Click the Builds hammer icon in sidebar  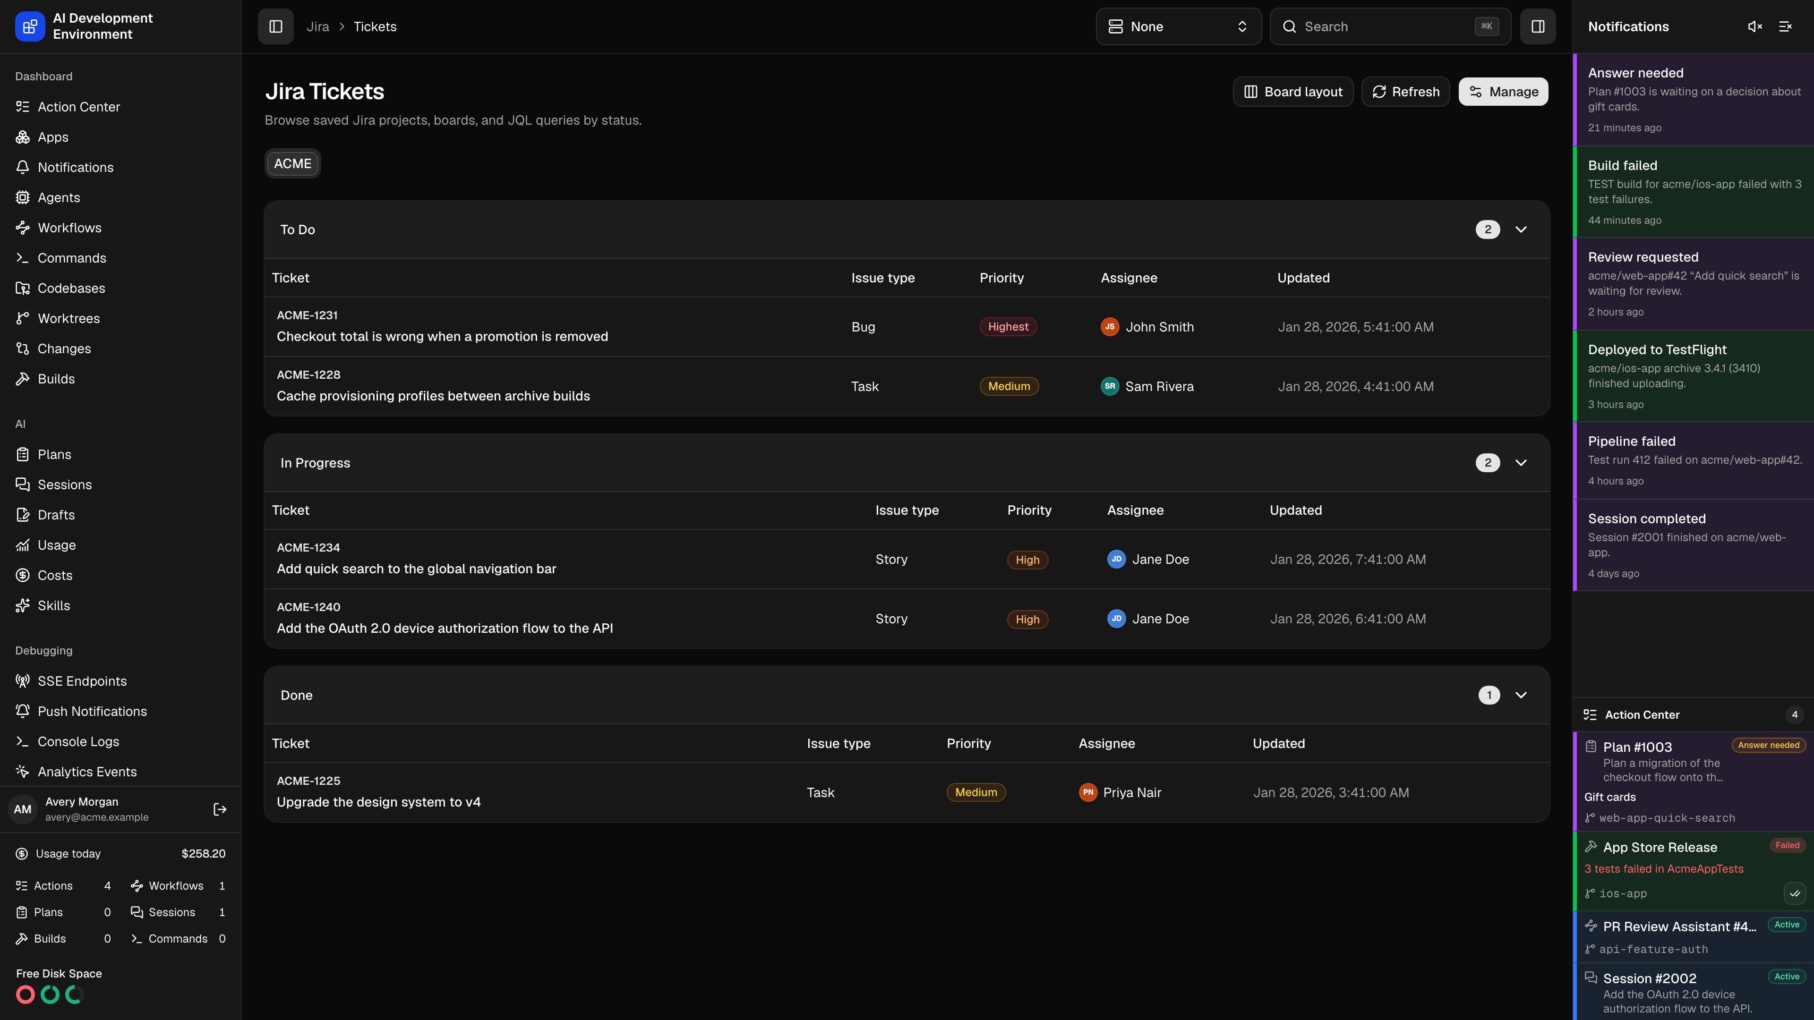pyautogui.click(x=23, y=379)
